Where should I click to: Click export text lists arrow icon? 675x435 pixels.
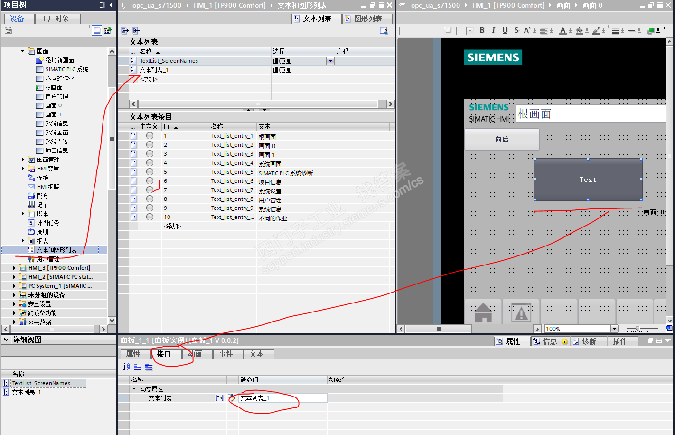click(125, 30)
